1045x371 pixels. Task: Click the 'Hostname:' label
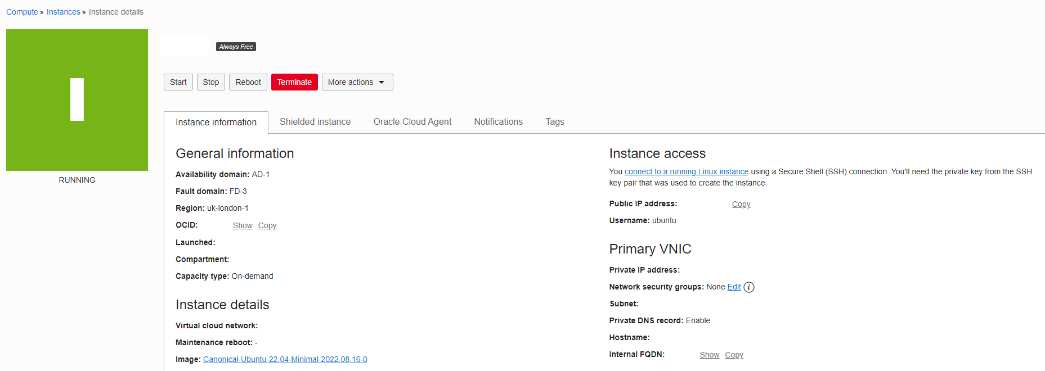pyautogui.click(x=630, y=337)
